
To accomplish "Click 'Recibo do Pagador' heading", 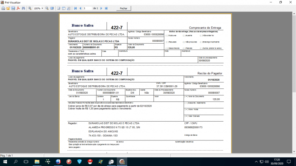I will (x=210, y=73).
